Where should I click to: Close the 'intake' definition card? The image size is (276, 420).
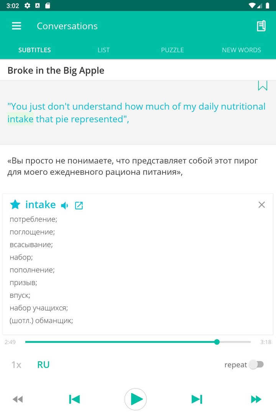261,205
